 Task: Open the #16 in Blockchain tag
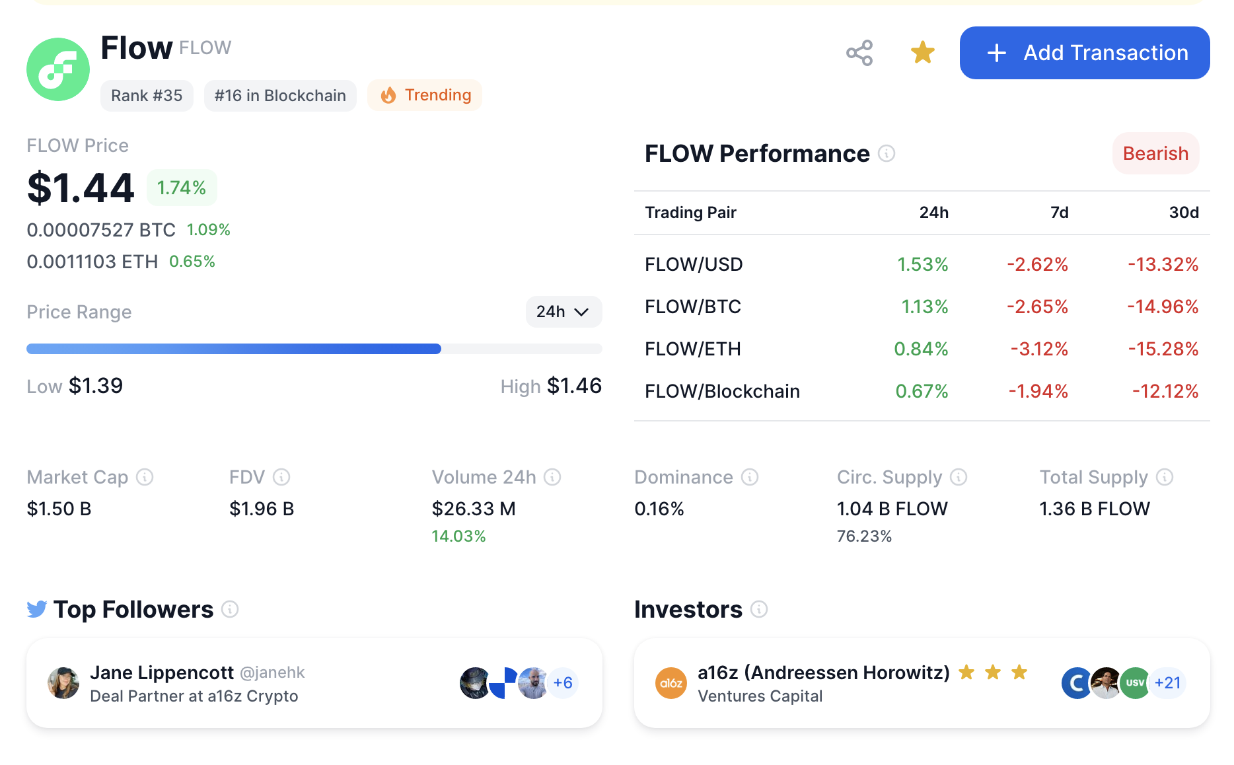(x=280, y=96)
